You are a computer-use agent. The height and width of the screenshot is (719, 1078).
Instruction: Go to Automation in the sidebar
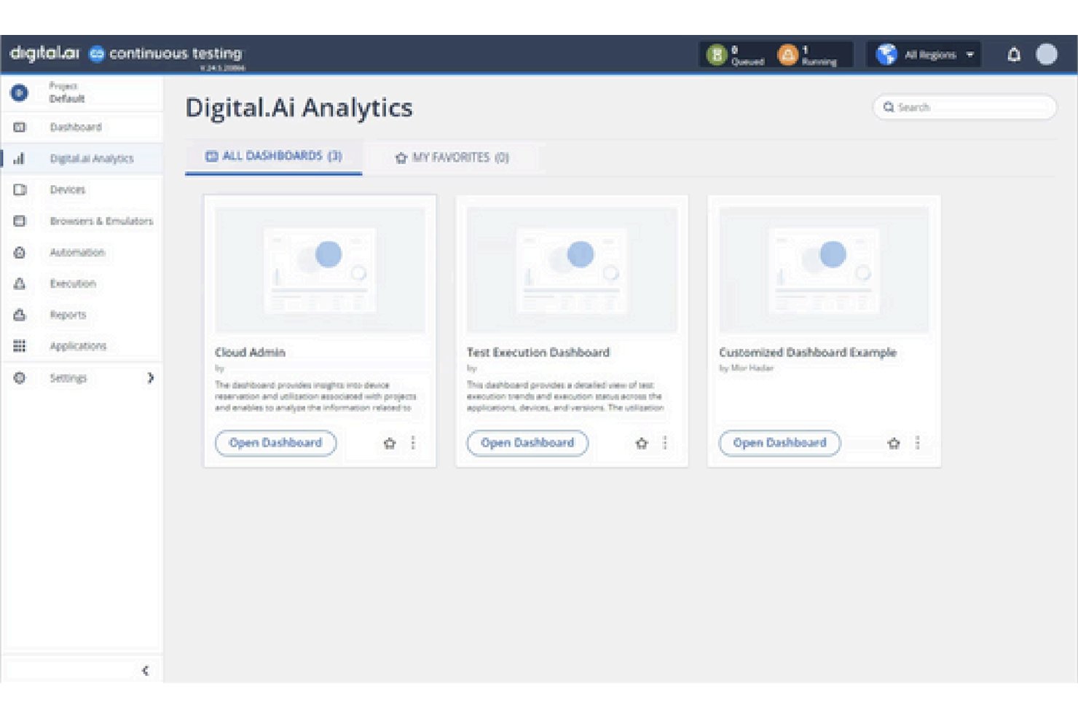[77, 253]
